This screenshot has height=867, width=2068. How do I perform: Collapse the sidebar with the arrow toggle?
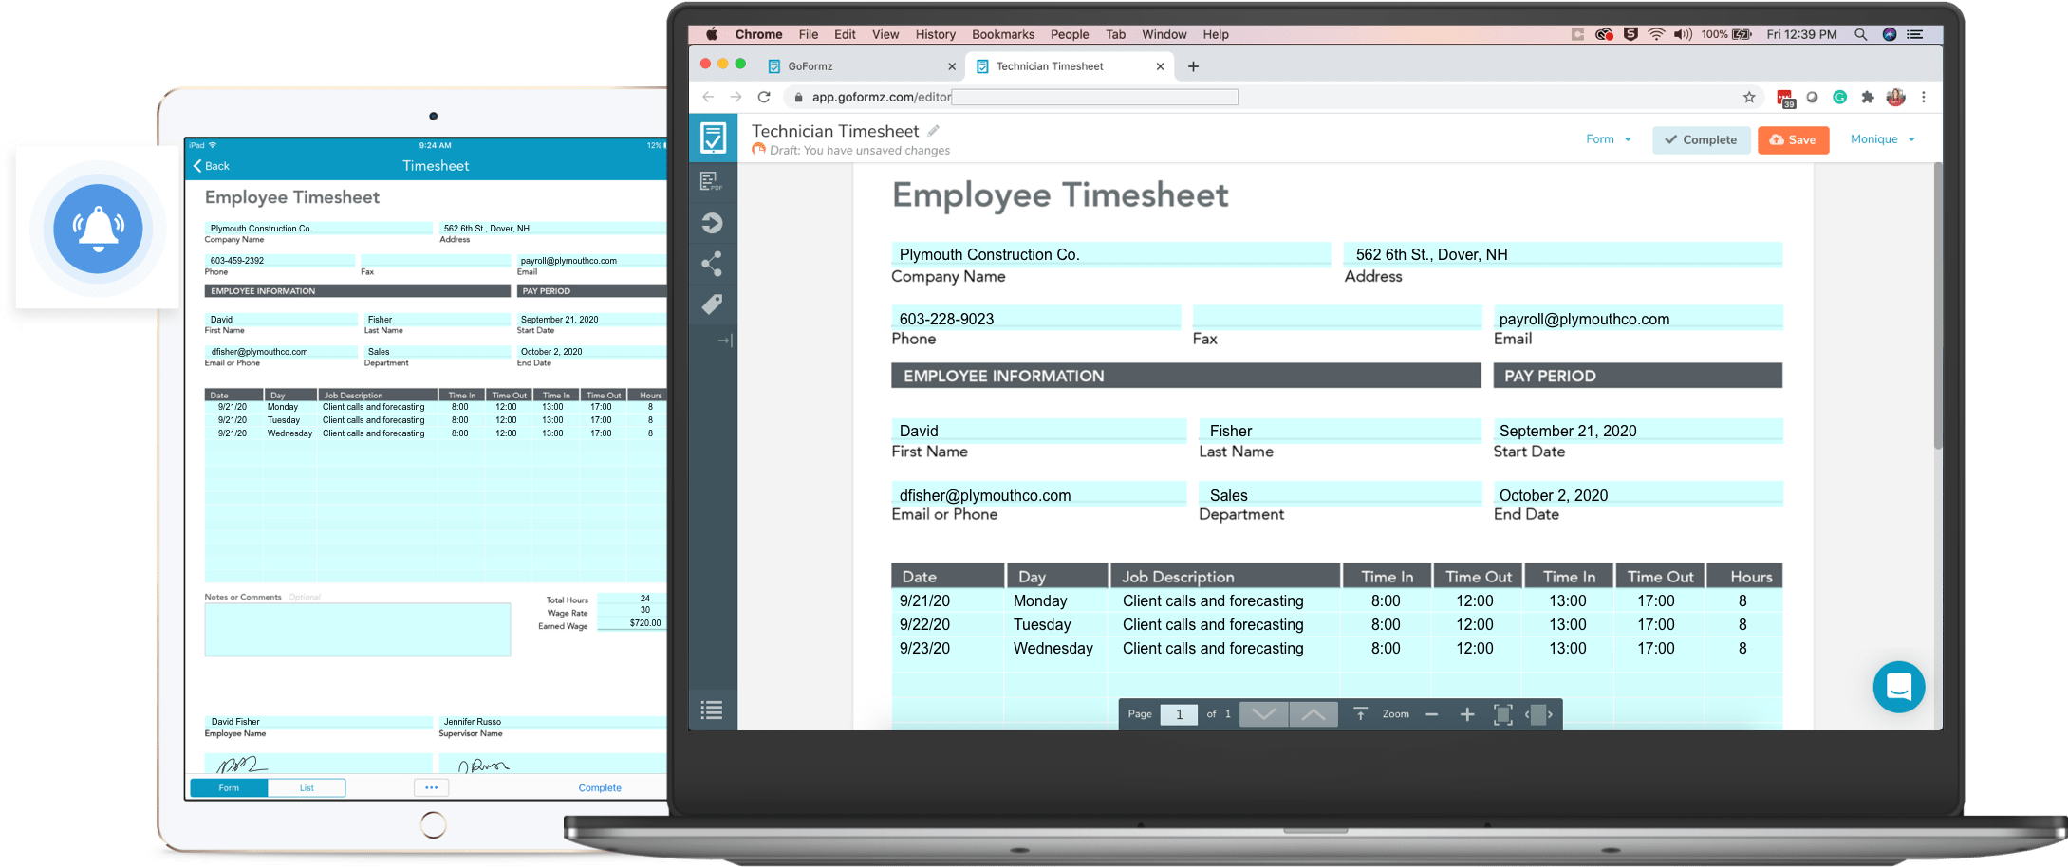(x=726, y=340)
